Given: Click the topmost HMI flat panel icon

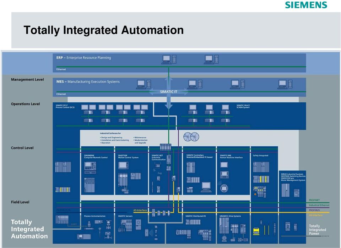Looking at the screenshot, I should 224,165.
